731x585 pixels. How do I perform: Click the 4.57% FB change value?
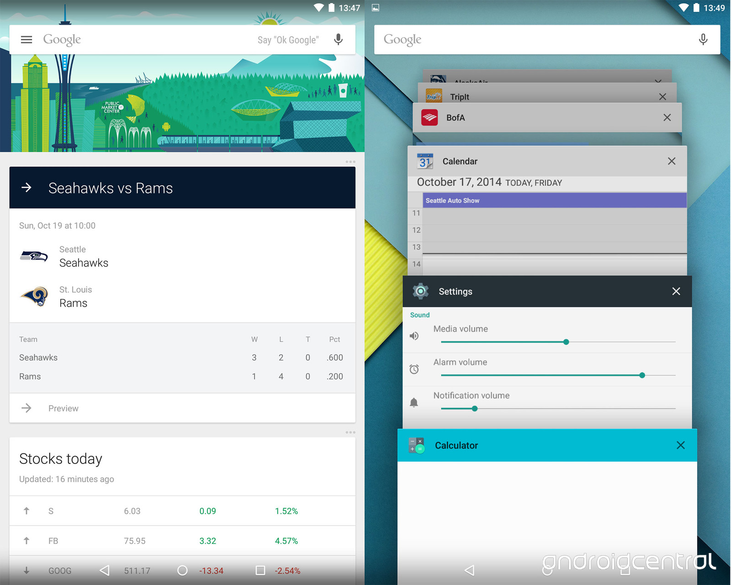286,541
